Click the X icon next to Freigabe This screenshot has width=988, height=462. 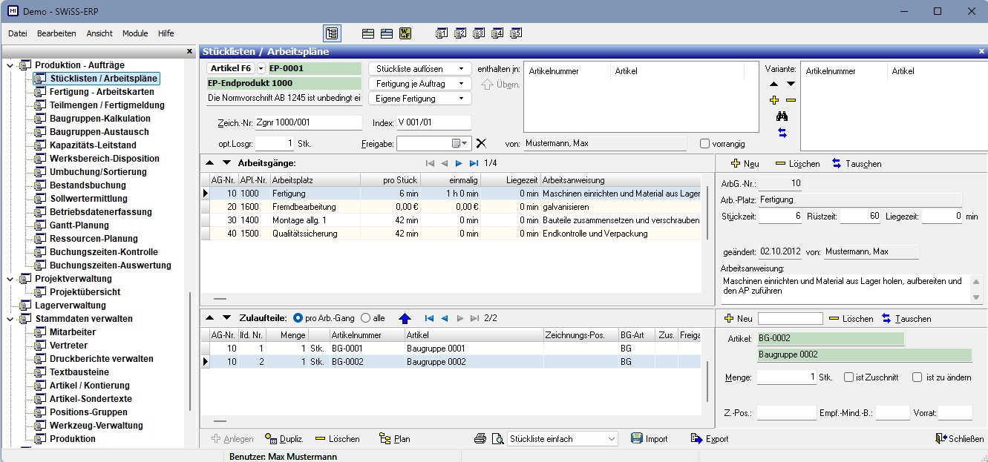(x=481, y=143)
